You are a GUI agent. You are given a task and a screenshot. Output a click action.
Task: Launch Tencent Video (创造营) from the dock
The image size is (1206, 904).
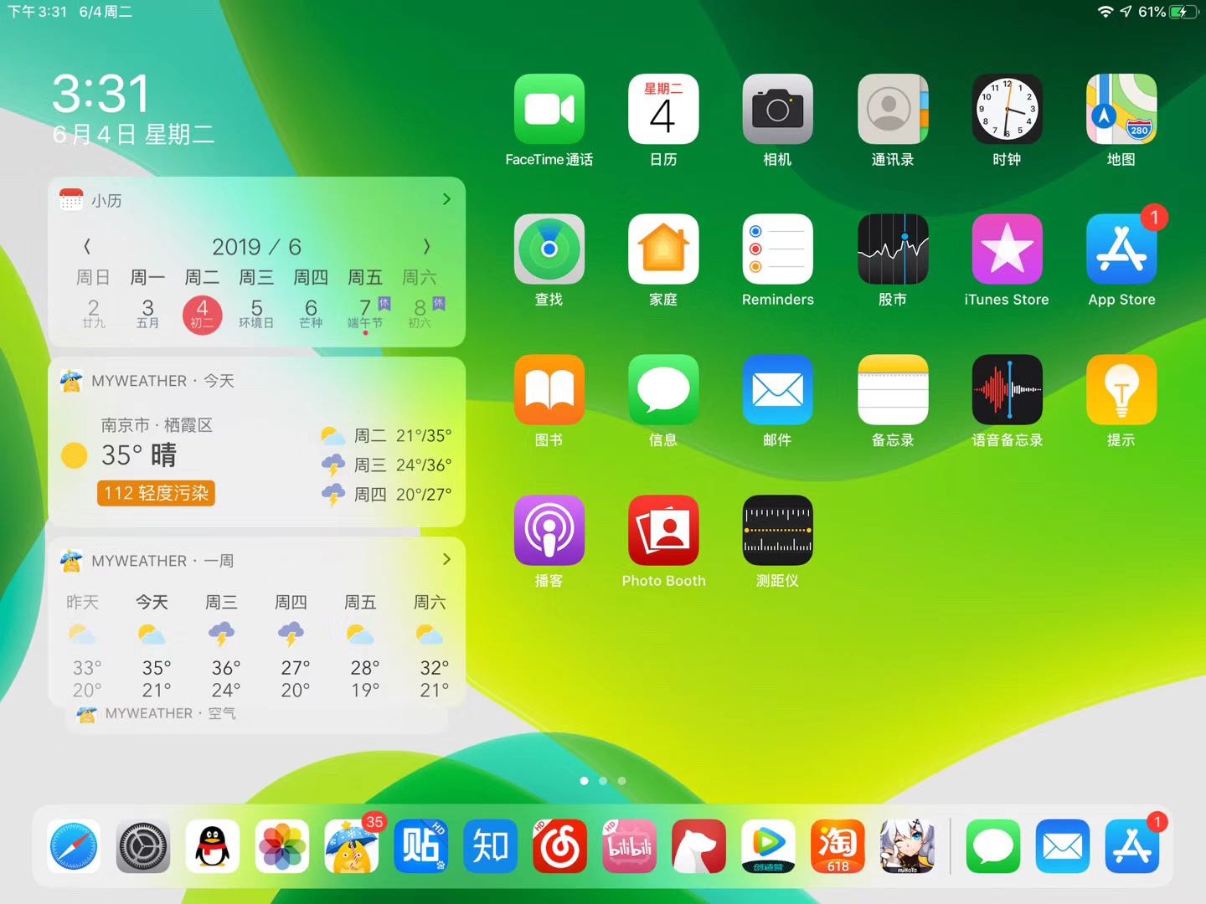[768, 847]
